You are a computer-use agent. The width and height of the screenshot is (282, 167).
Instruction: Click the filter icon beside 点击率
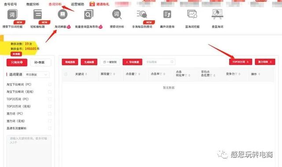pos(161,74)
